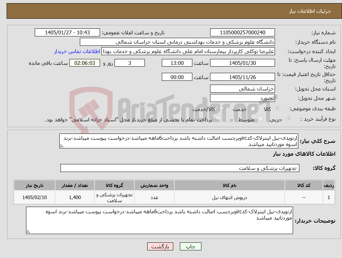Click the ساعت باقی مانده label
Image resolution: width=342 pixels, height=258 pixels.
pos(48,63)
